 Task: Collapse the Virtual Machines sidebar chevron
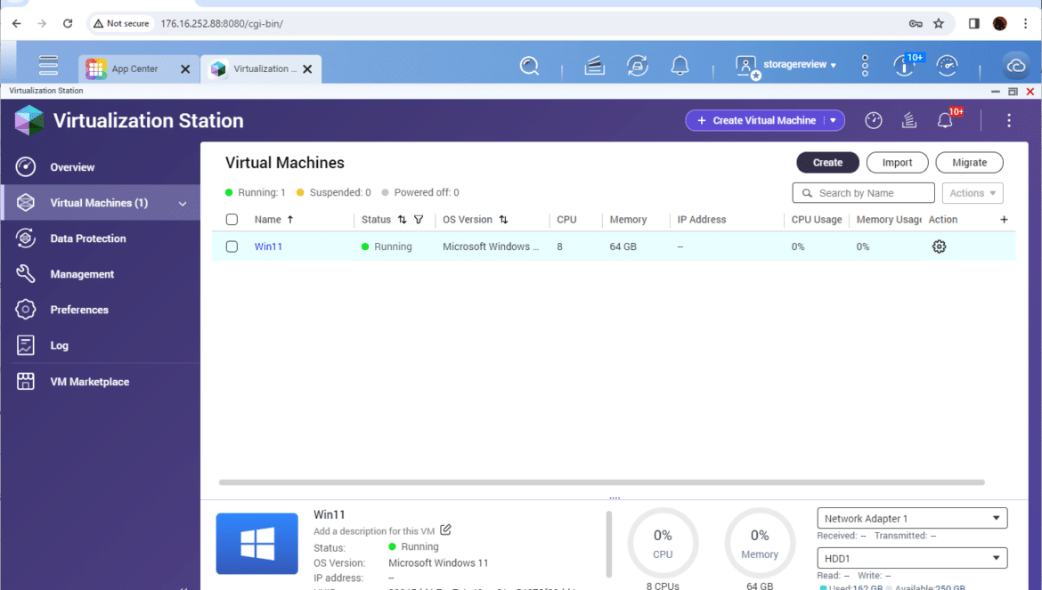pyautogui.click(x=183, y=204)
